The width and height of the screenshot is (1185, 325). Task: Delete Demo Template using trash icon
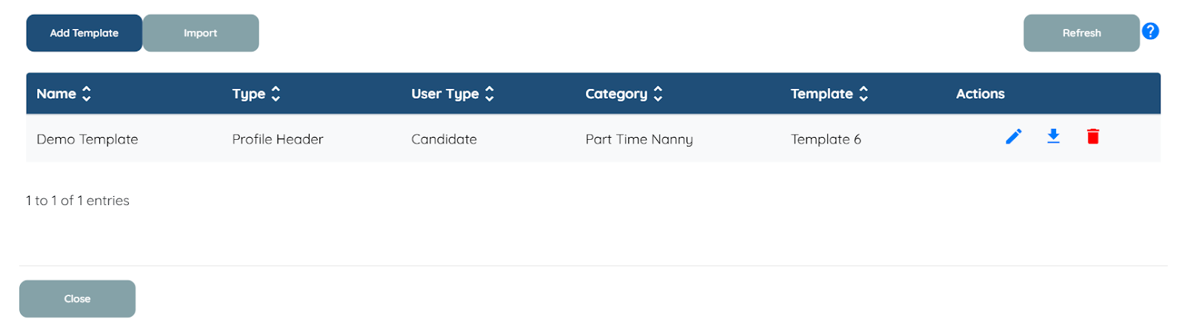(1092, 136)
